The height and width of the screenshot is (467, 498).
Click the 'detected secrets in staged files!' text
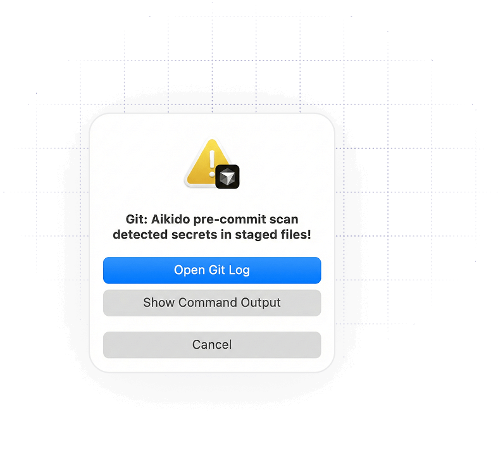212,235
